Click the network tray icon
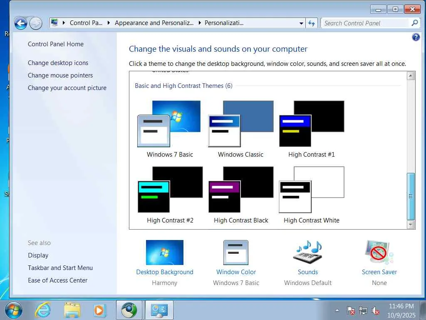This screenshot has height=320, width=426. click(x=363, y=310)
